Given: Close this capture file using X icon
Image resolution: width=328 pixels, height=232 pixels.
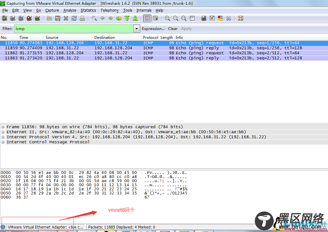Looking at the screenshot, I should 66,18.
